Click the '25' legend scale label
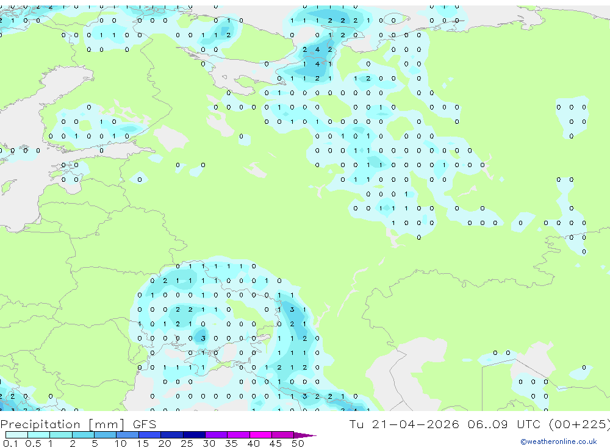 pos(187,443)
